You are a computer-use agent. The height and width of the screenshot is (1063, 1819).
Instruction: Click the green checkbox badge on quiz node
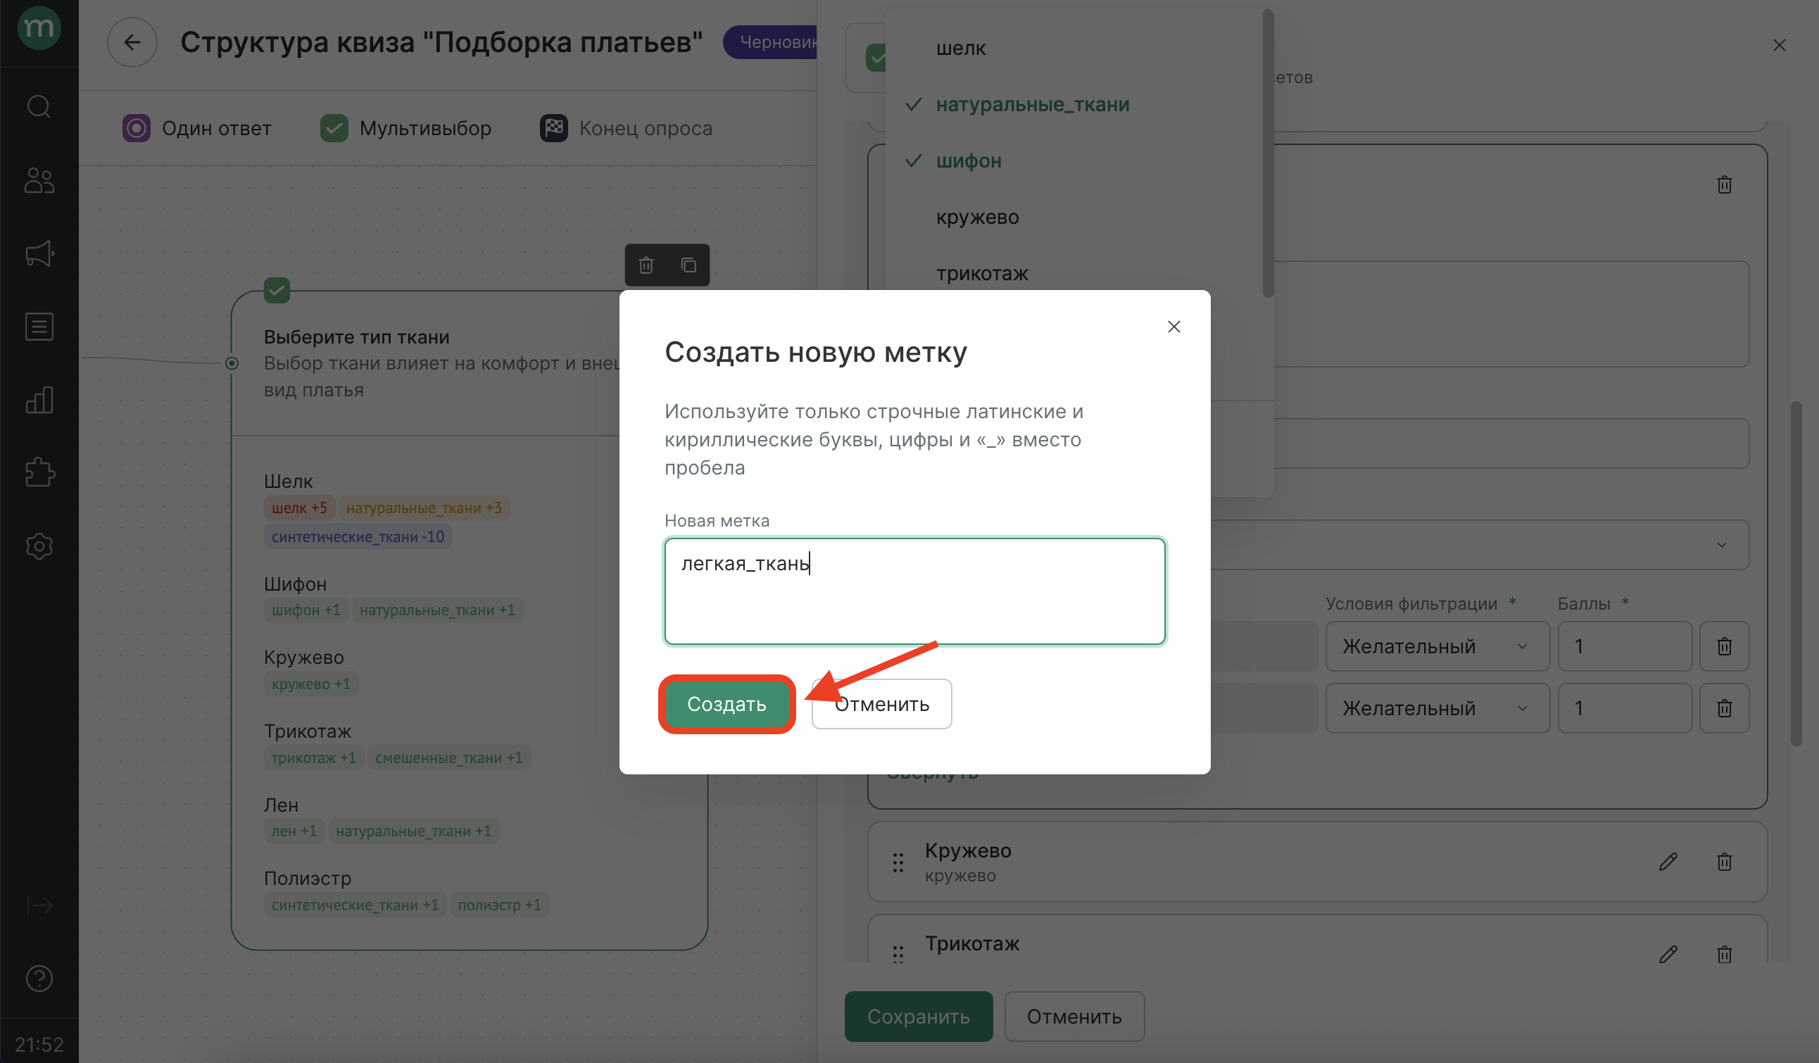point(277,291)
